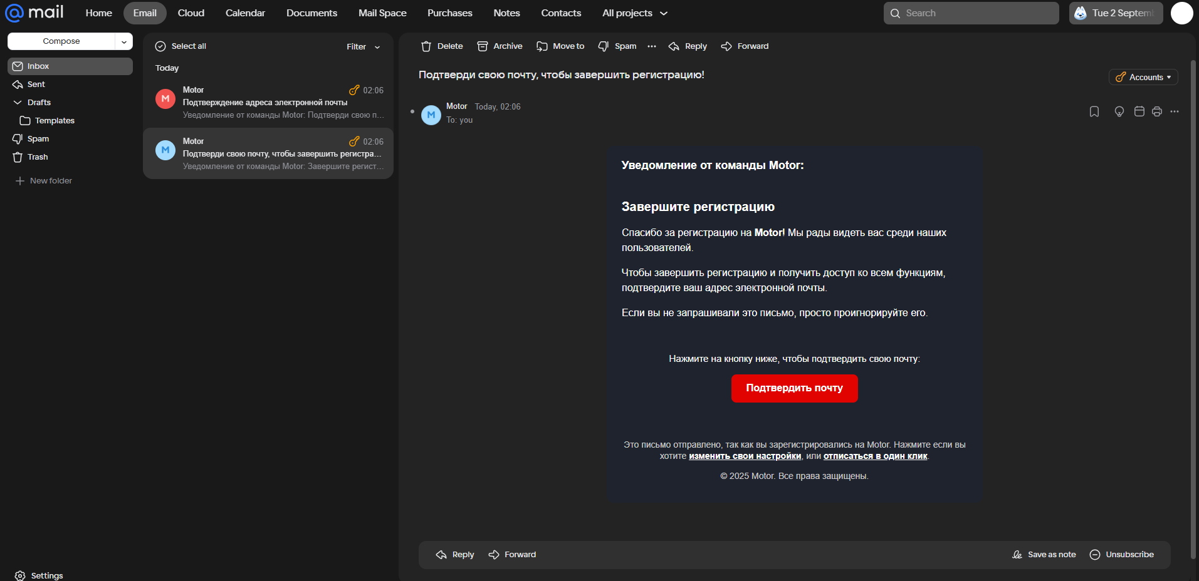
Task: Switch to the Calendar tab
Action: pos(245,13)
